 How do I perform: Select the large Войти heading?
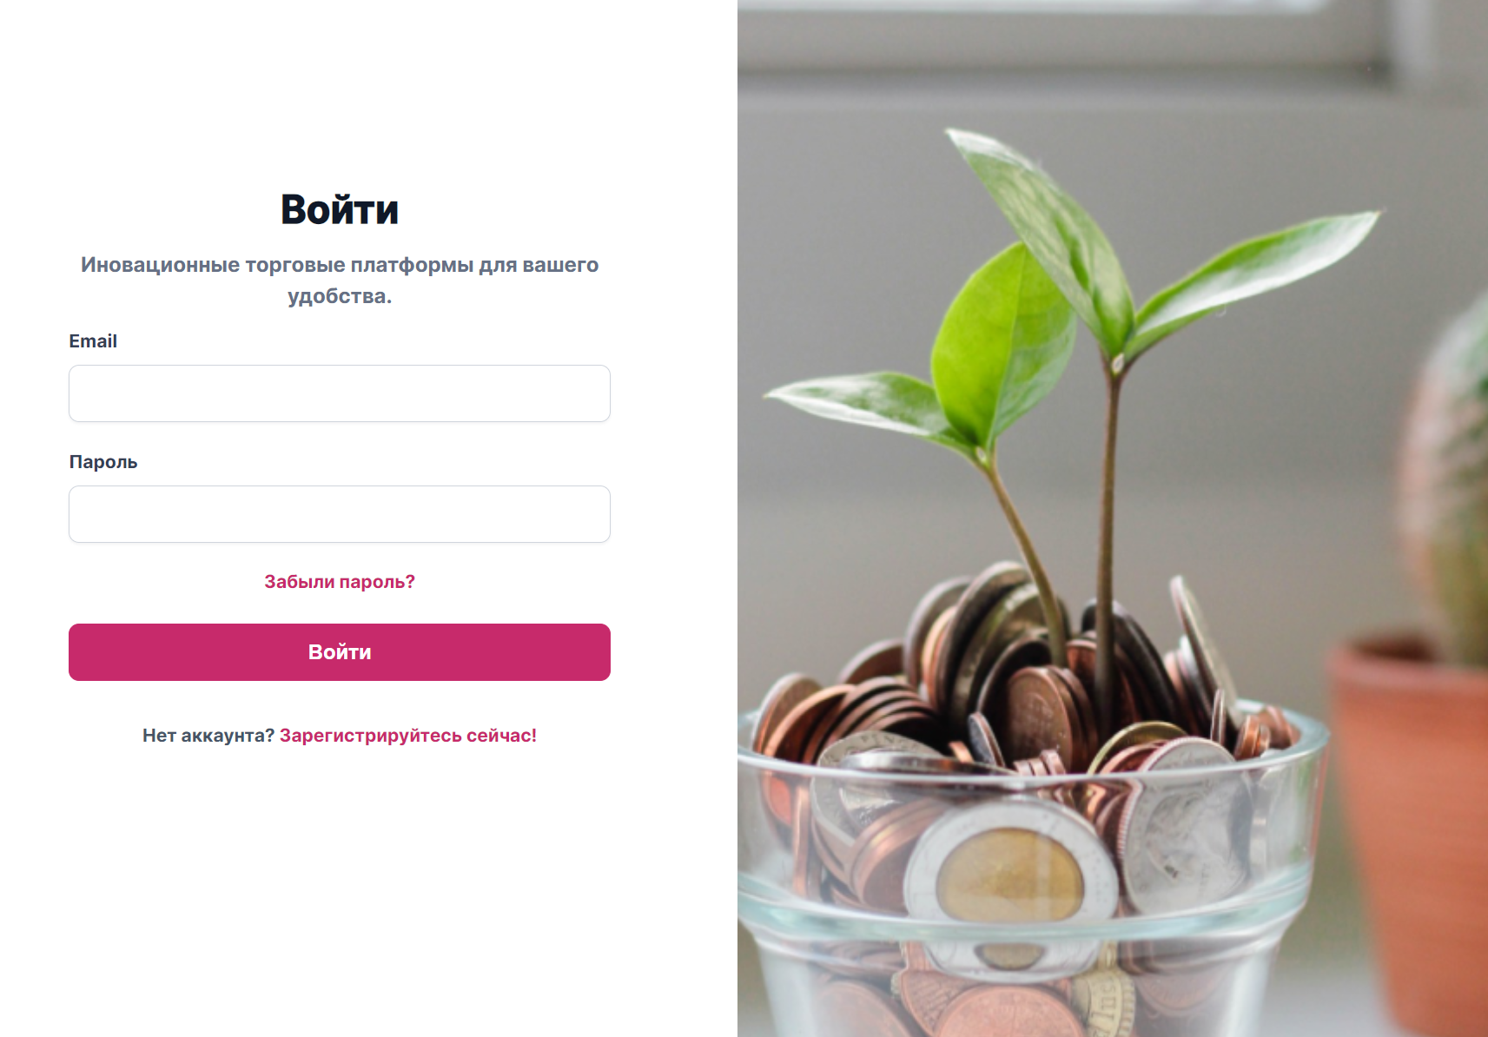click(340, 209)
